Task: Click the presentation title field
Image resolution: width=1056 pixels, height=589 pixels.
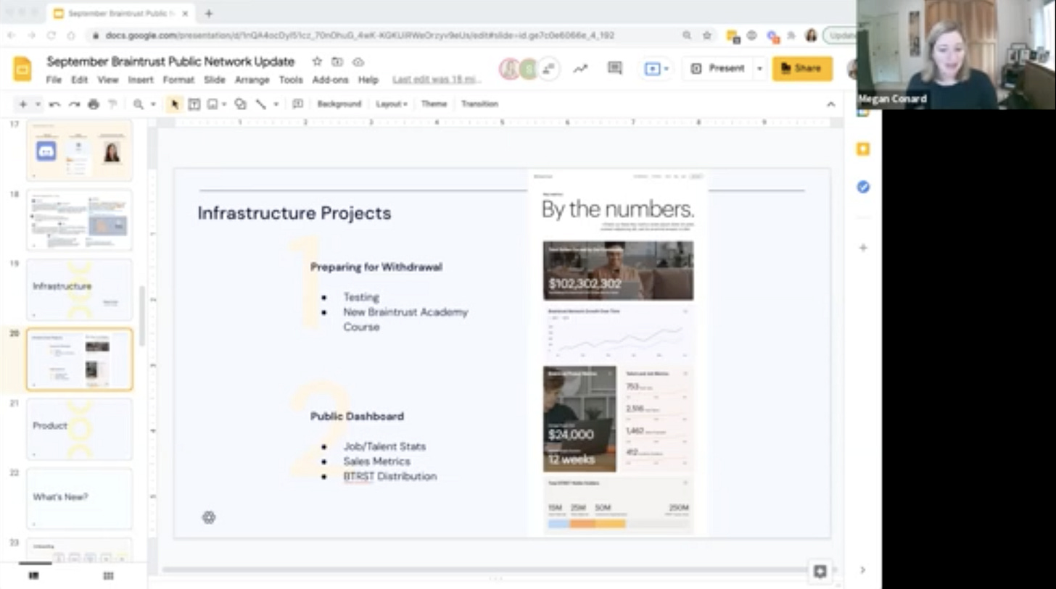Action: [170, 62]
